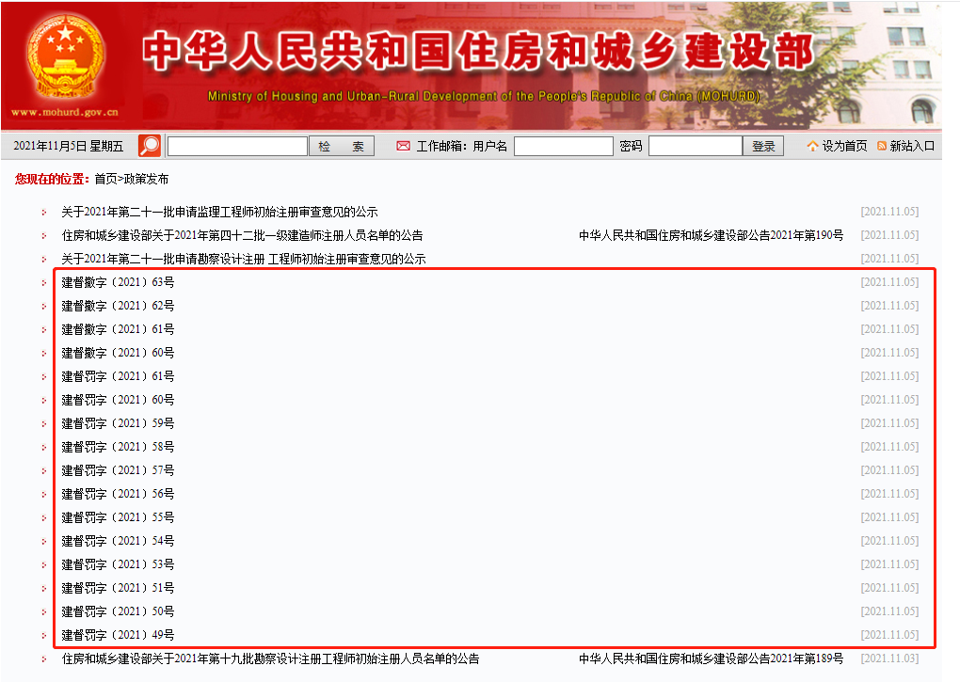Open 建督撤字〔2021〕60号 document link
This screenshot has height=682, width=960.
click(x=118, y=353)
